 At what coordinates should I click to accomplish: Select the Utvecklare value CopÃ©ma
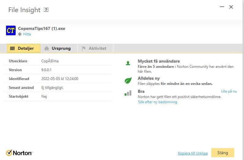pyautogui.click(x=50, y=61)
